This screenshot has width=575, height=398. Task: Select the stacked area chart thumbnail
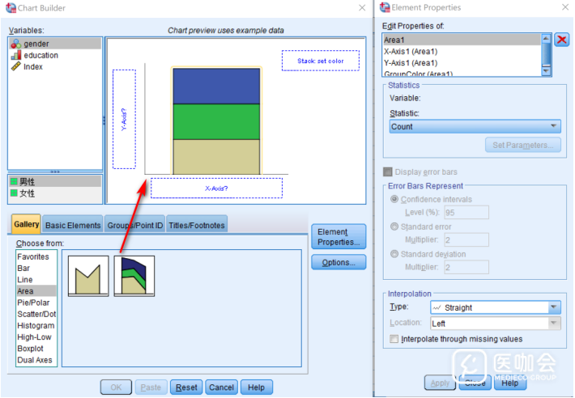(x=134, y=276)
